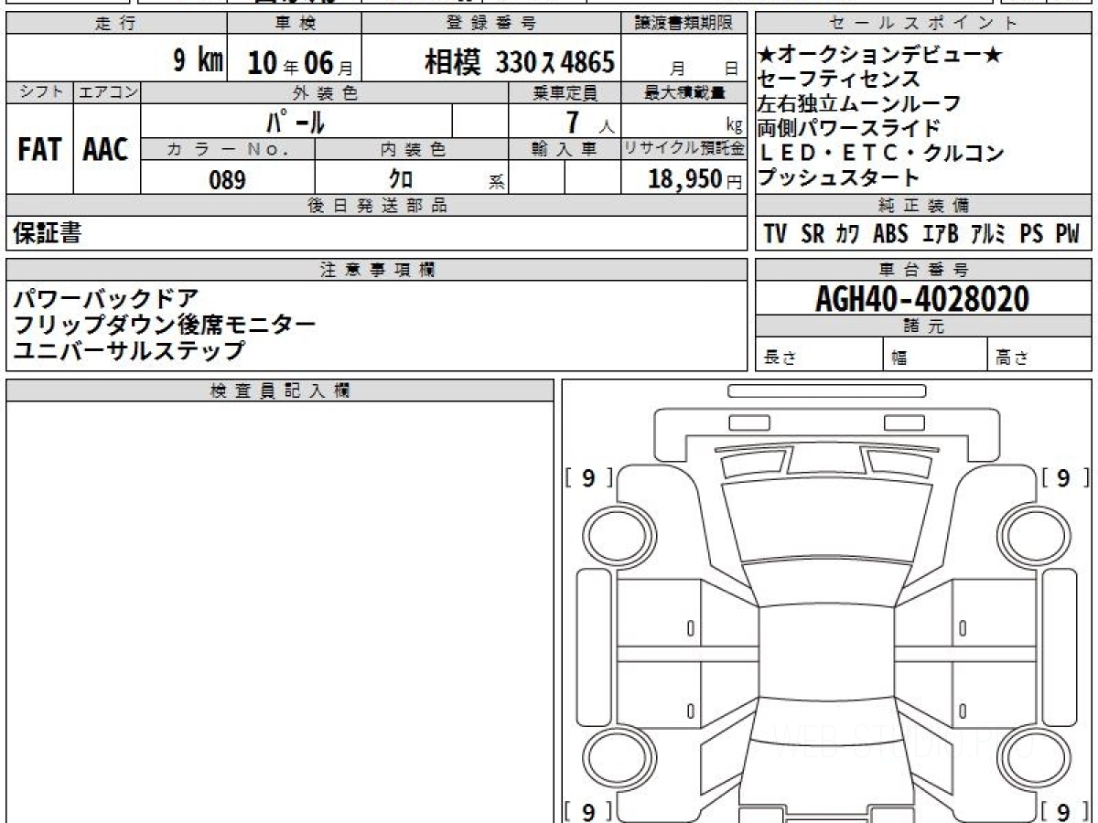
Task: Click the 乗車定員 header
Action: click(565, 92)
